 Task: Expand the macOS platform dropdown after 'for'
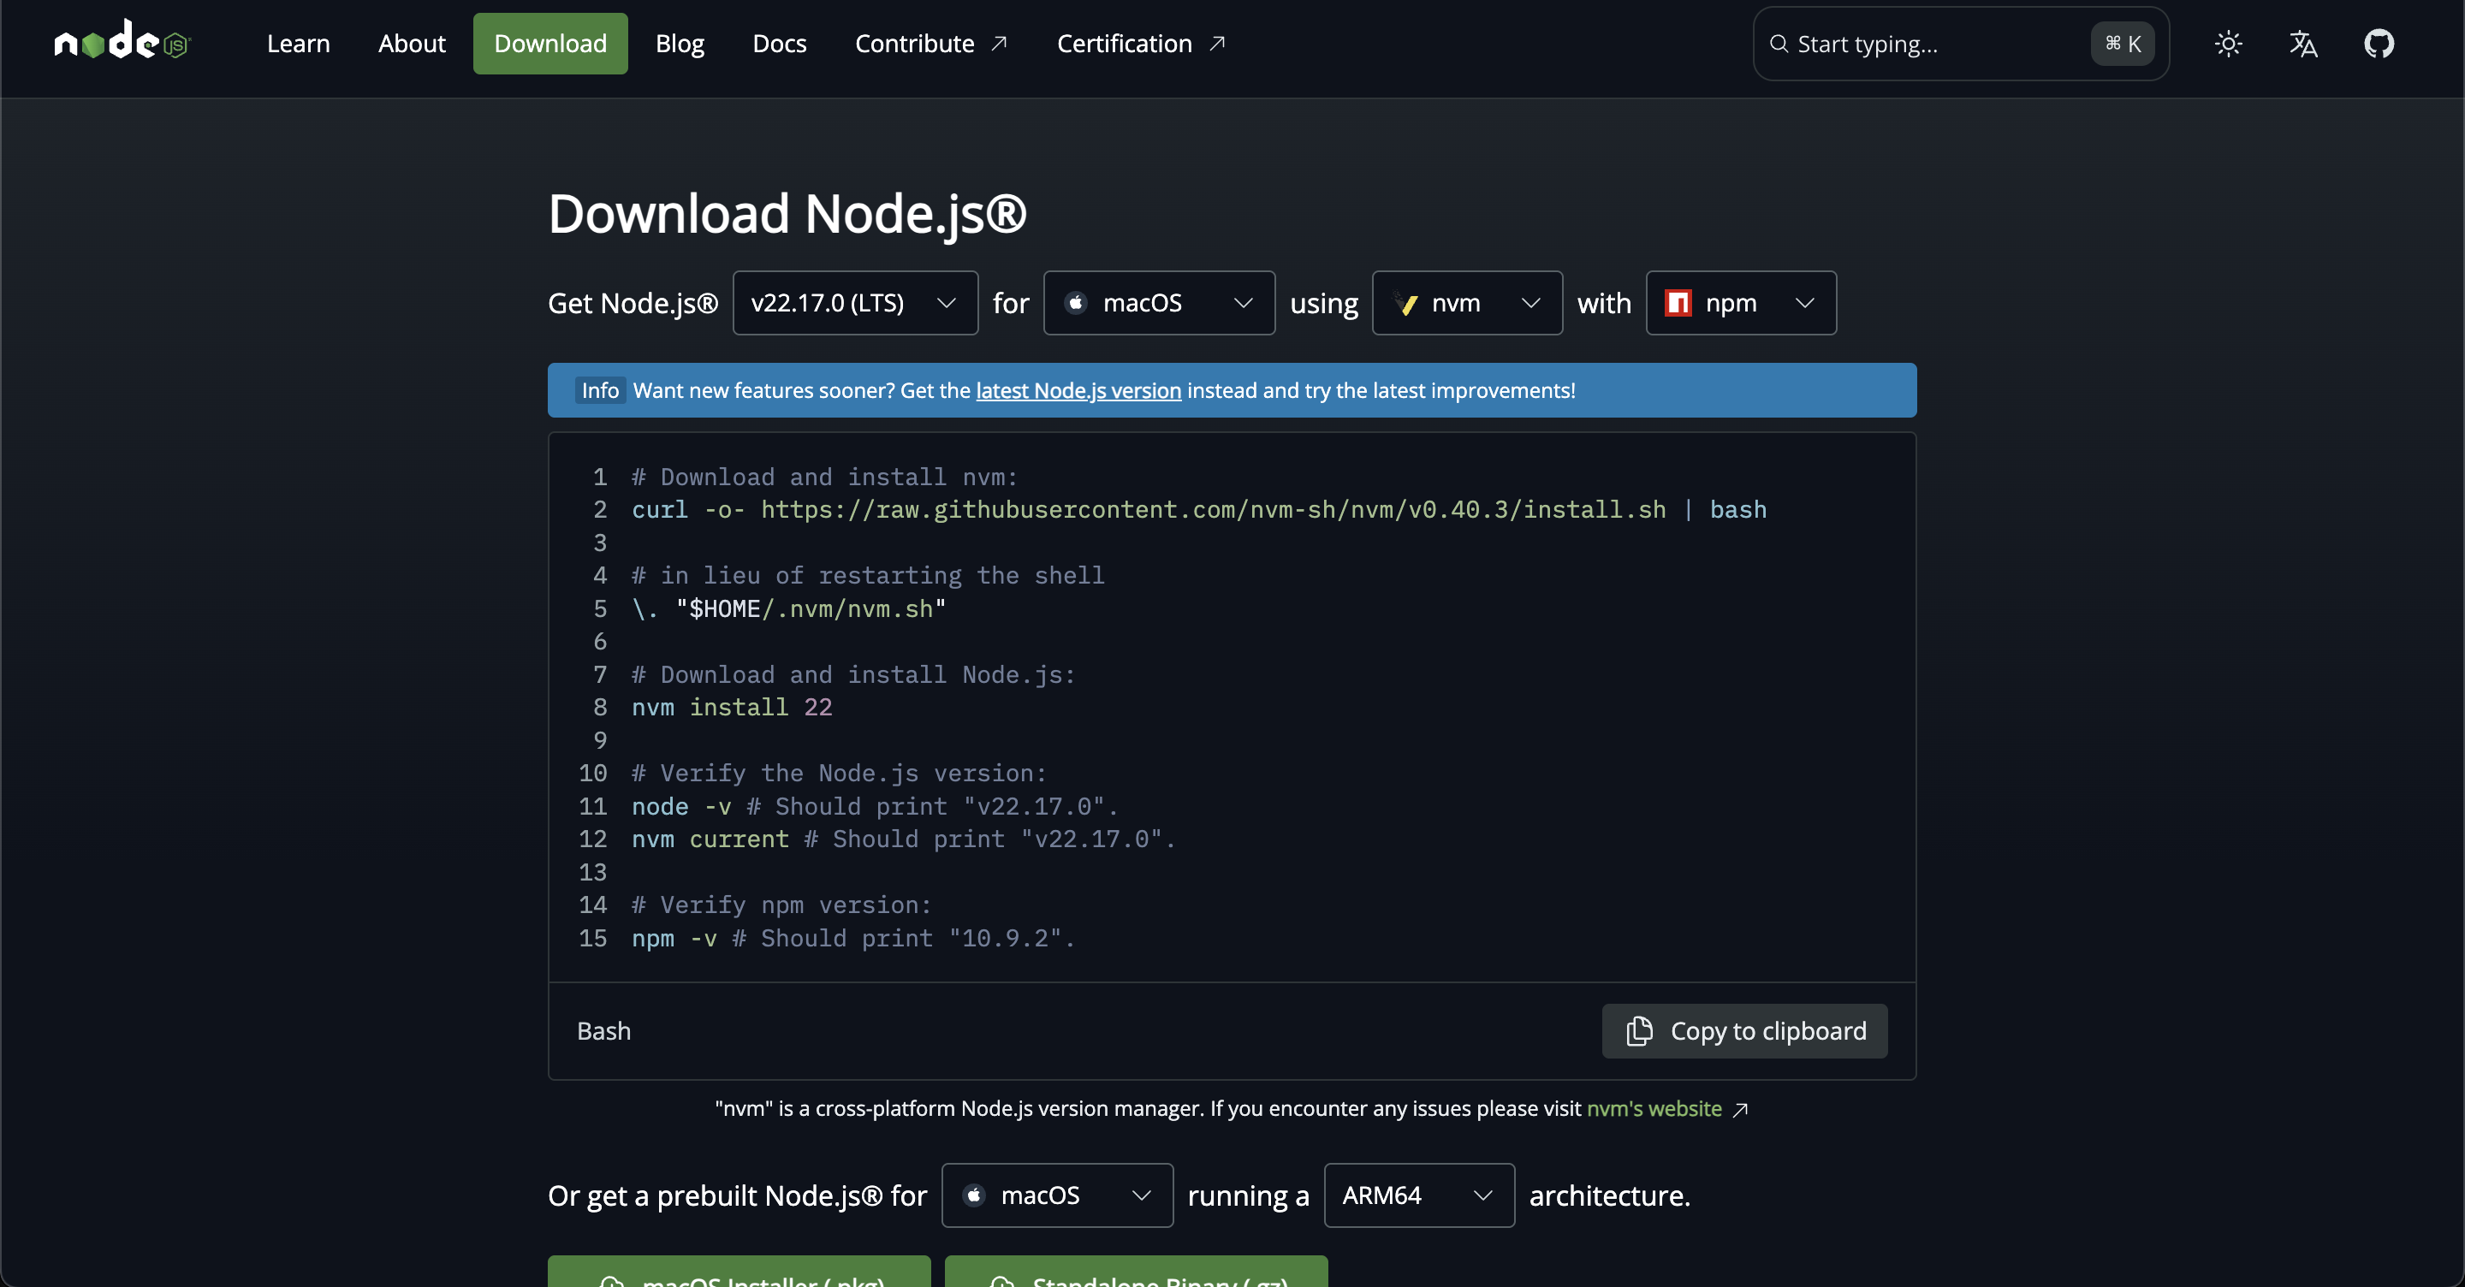point(1158,303)
